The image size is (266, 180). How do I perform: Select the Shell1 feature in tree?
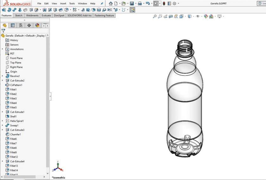point(13,117)
